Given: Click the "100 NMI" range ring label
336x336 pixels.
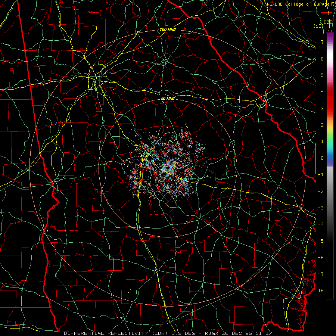Looking at the screenshot, I should tap(168, 29).
